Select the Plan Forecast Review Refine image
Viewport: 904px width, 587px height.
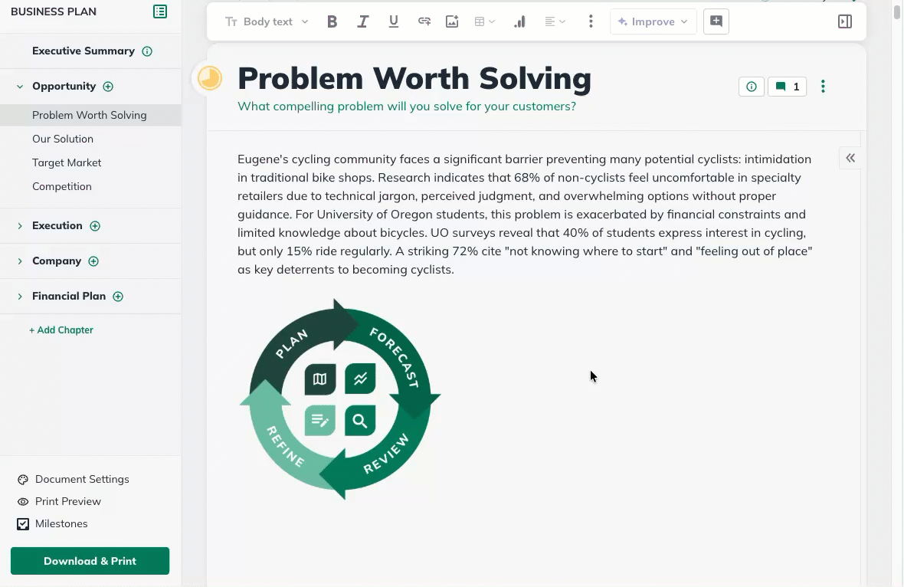340,399
